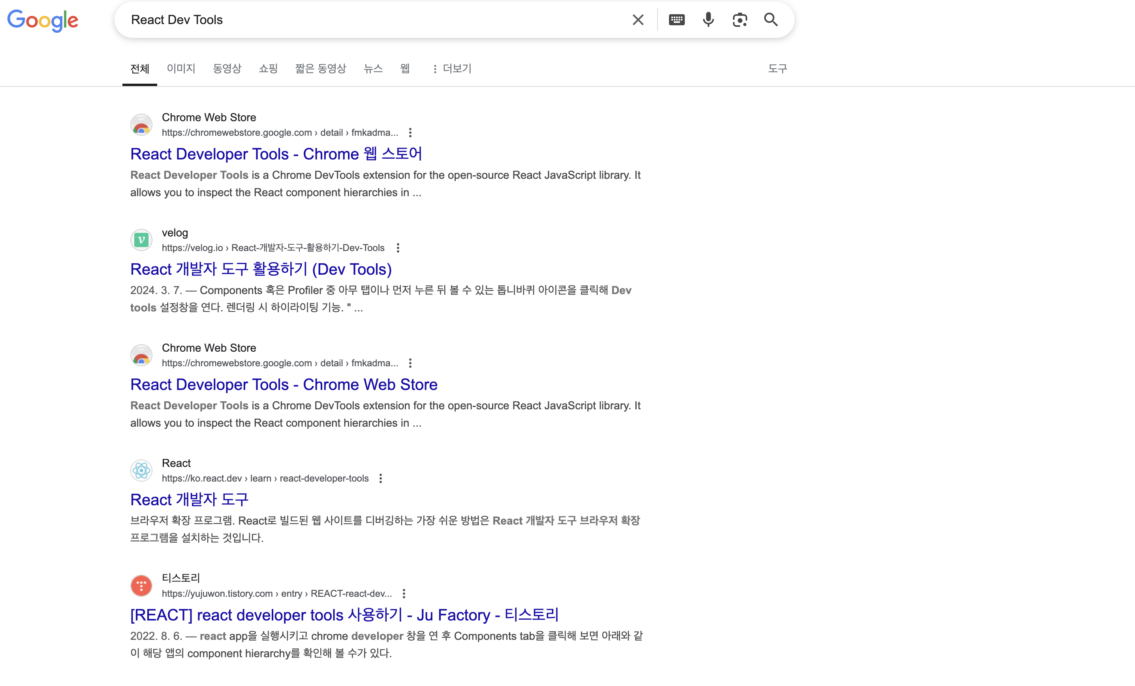Click the ko.react.dev › learn breadcrumb URL
1135x686 pixels.
265,478
